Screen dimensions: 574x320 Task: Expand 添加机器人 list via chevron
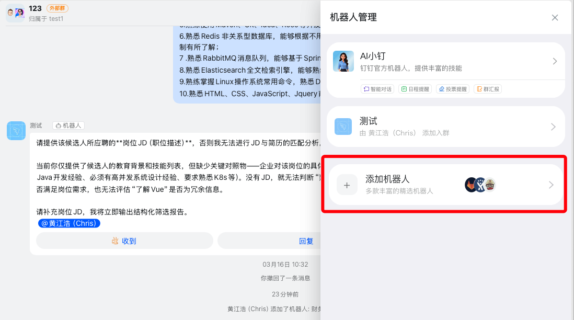tap(551, 185)
